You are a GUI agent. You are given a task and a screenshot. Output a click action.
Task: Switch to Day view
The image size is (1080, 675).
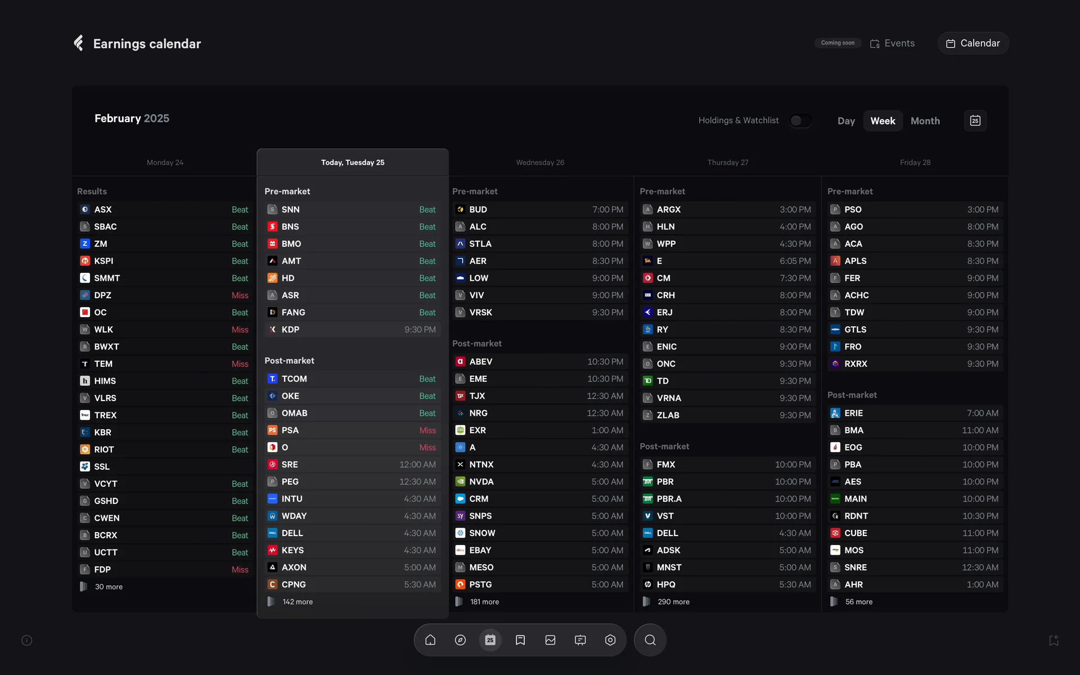point(846,121)
